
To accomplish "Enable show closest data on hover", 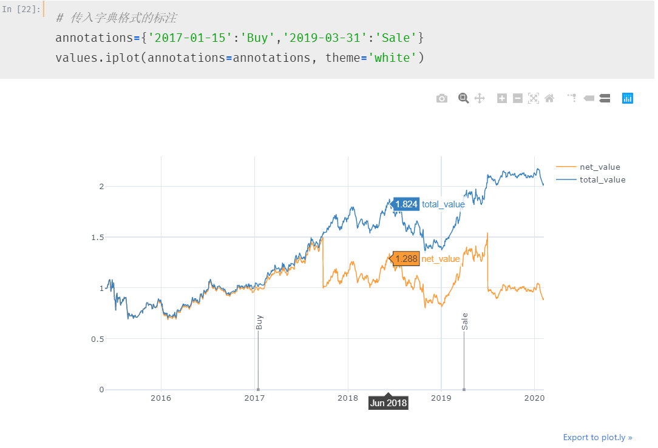I will click(x=588, y=98).
